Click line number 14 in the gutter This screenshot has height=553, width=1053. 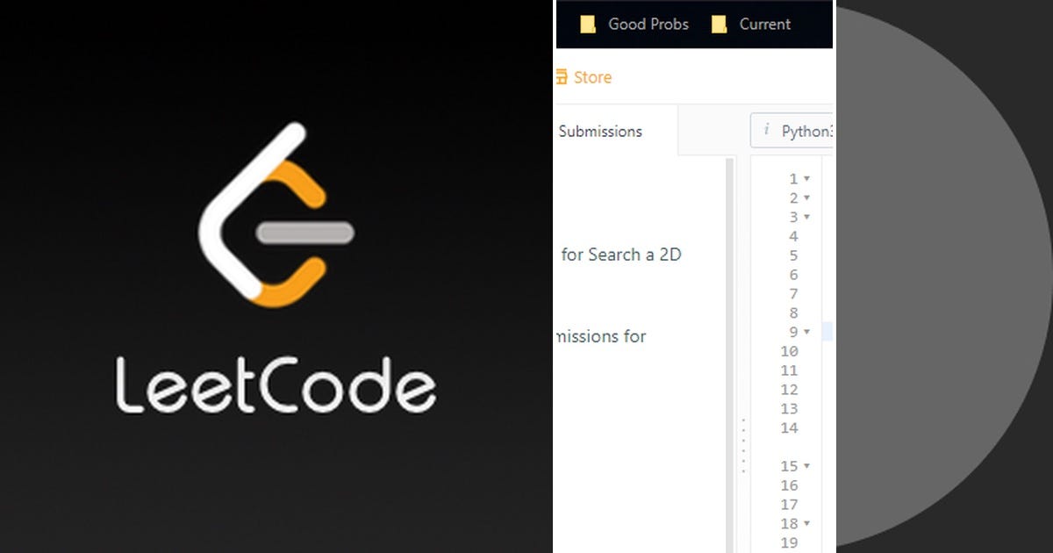[789, 428]
